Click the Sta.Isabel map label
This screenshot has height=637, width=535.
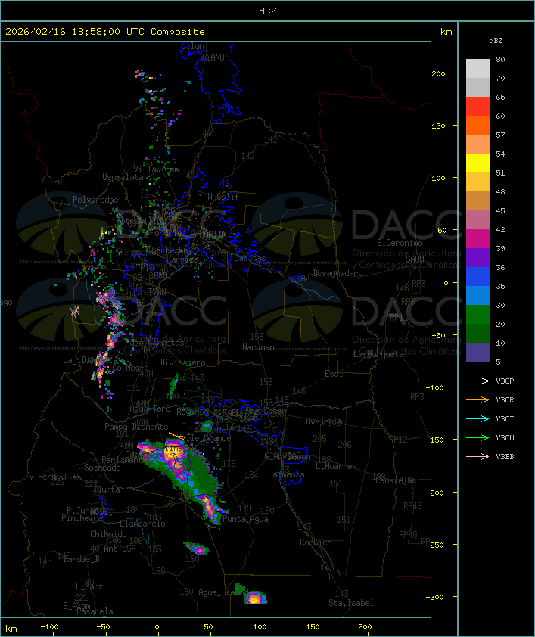(x=351, y=603)
